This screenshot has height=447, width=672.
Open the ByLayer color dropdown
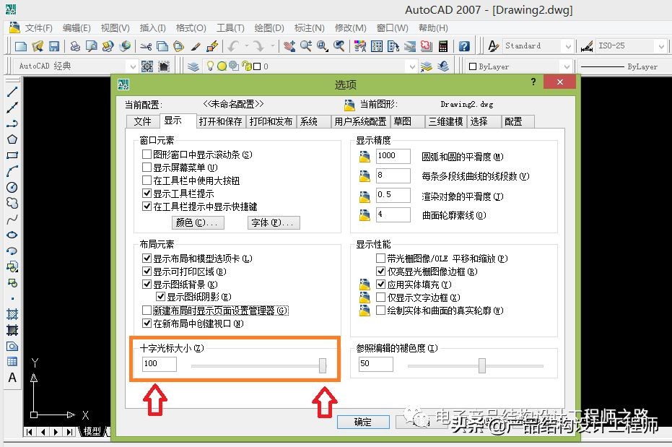coord(567,66)
